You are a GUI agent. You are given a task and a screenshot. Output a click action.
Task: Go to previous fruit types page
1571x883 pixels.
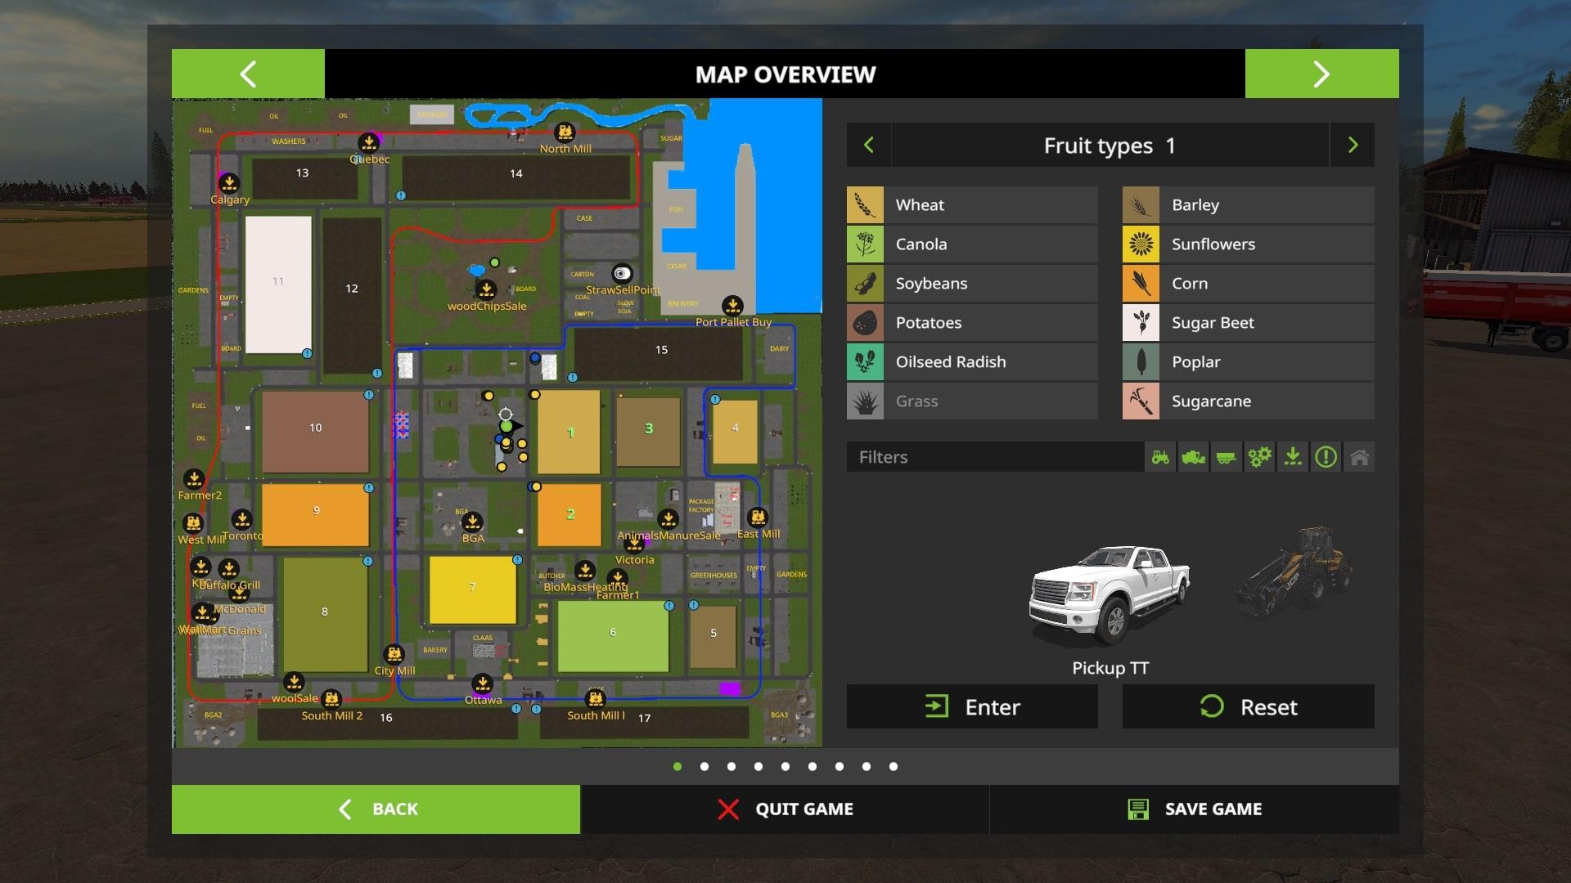tap(869, 146)
